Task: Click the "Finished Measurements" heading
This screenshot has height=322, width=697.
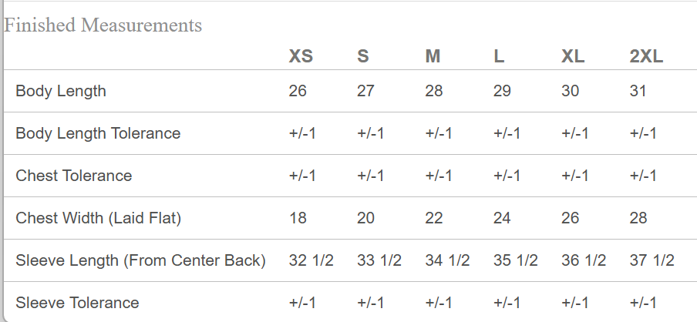Action: pyautogui.click(x=103, y=25)
